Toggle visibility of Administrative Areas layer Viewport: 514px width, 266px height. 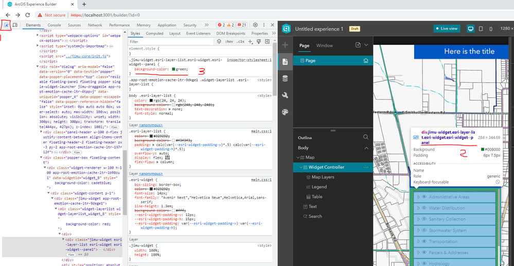click(x=424, y=197)
